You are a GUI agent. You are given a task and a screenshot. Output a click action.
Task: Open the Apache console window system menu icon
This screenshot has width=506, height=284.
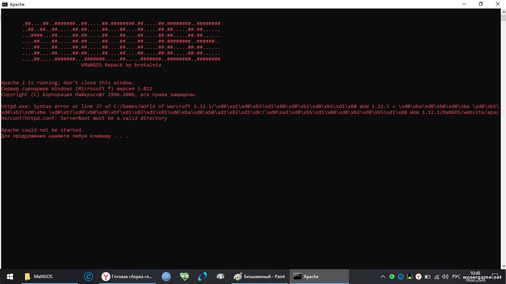(5, 4)
